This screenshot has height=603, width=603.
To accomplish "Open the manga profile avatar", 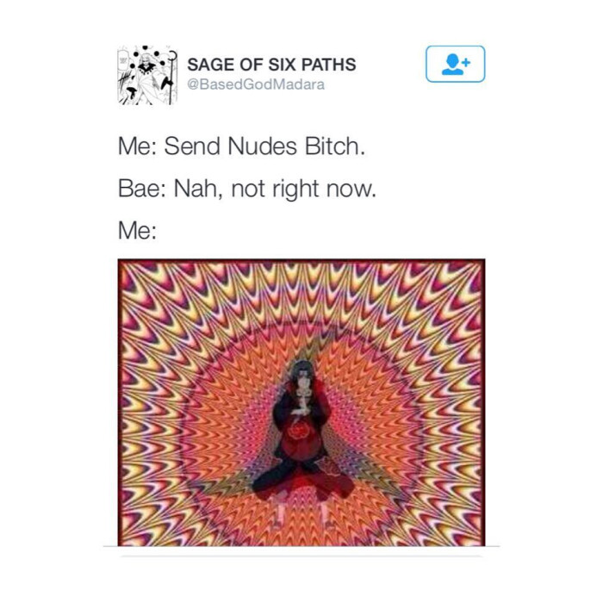I will coord(147,75).
